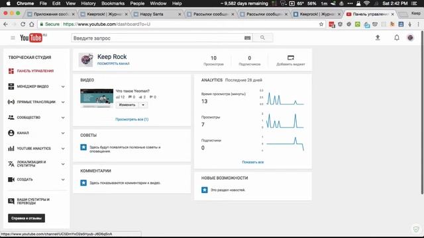Open the on-screen keyboard icon in search
This screenshot has height=238, width=424.
[x=247, y=38]
